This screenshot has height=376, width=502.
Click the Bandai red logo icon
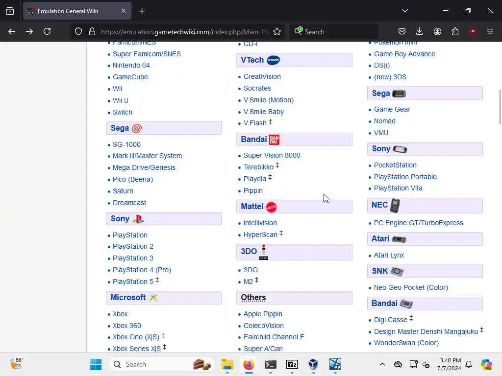pos(274,140)
